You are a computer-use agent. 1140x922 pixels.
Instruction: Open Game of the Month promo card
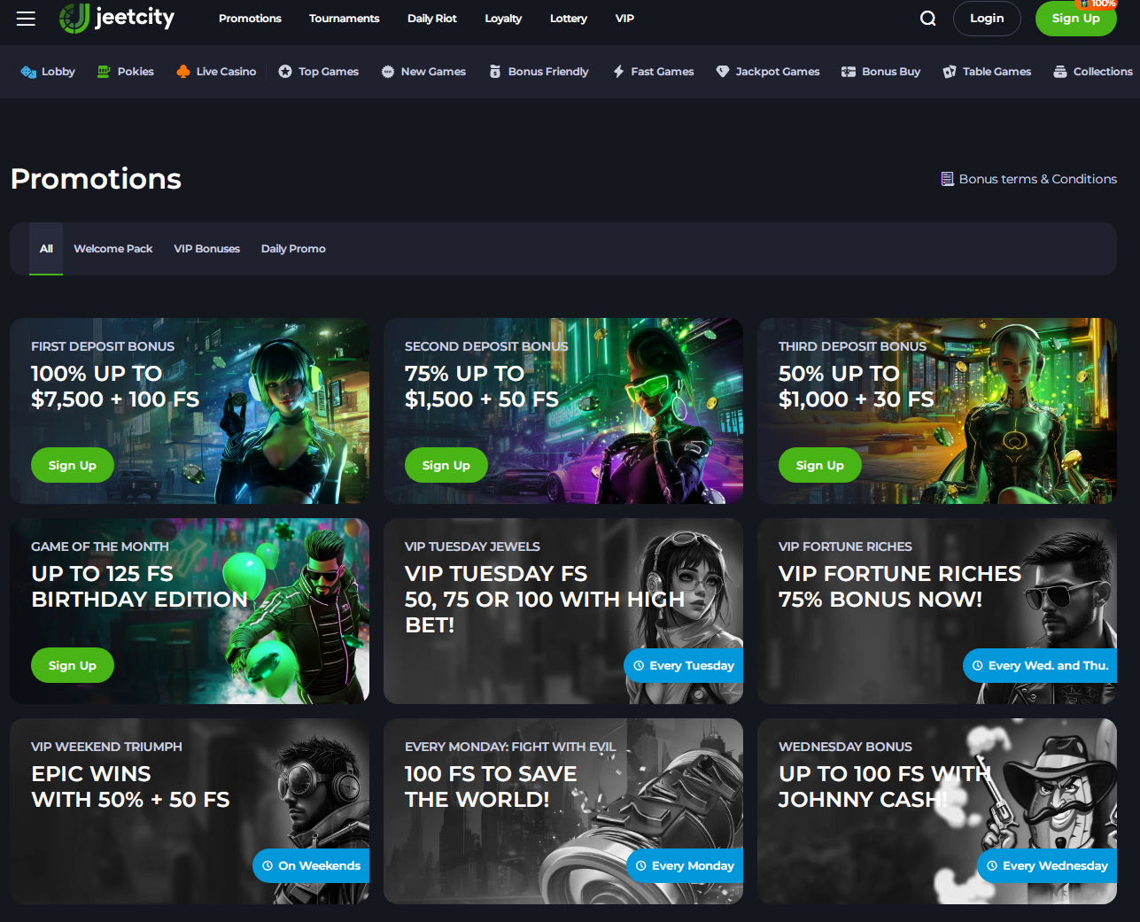click(190, 611)
